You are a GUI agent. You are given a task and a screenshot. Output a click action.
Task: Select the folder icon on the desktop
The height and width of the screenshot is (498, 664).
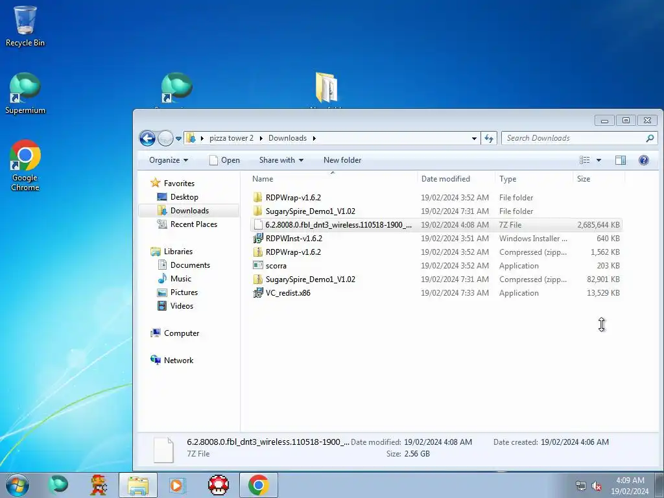click(326, 88)
